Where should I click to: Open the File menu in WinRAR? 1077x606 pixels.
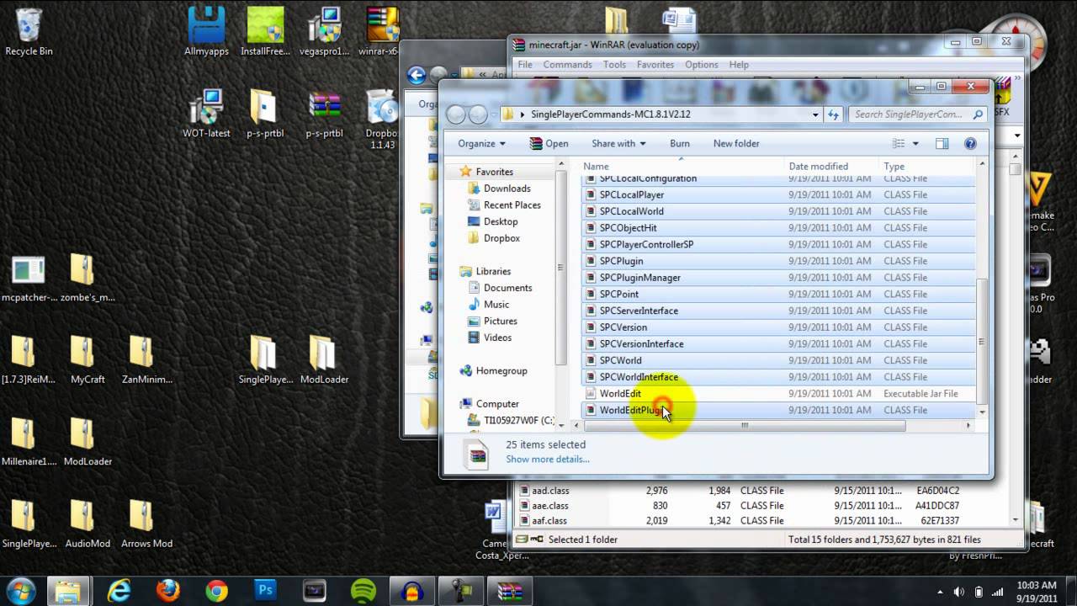point(525,64)
